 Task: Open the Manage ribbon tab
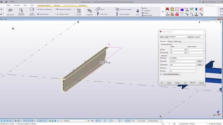click(57, 5)
